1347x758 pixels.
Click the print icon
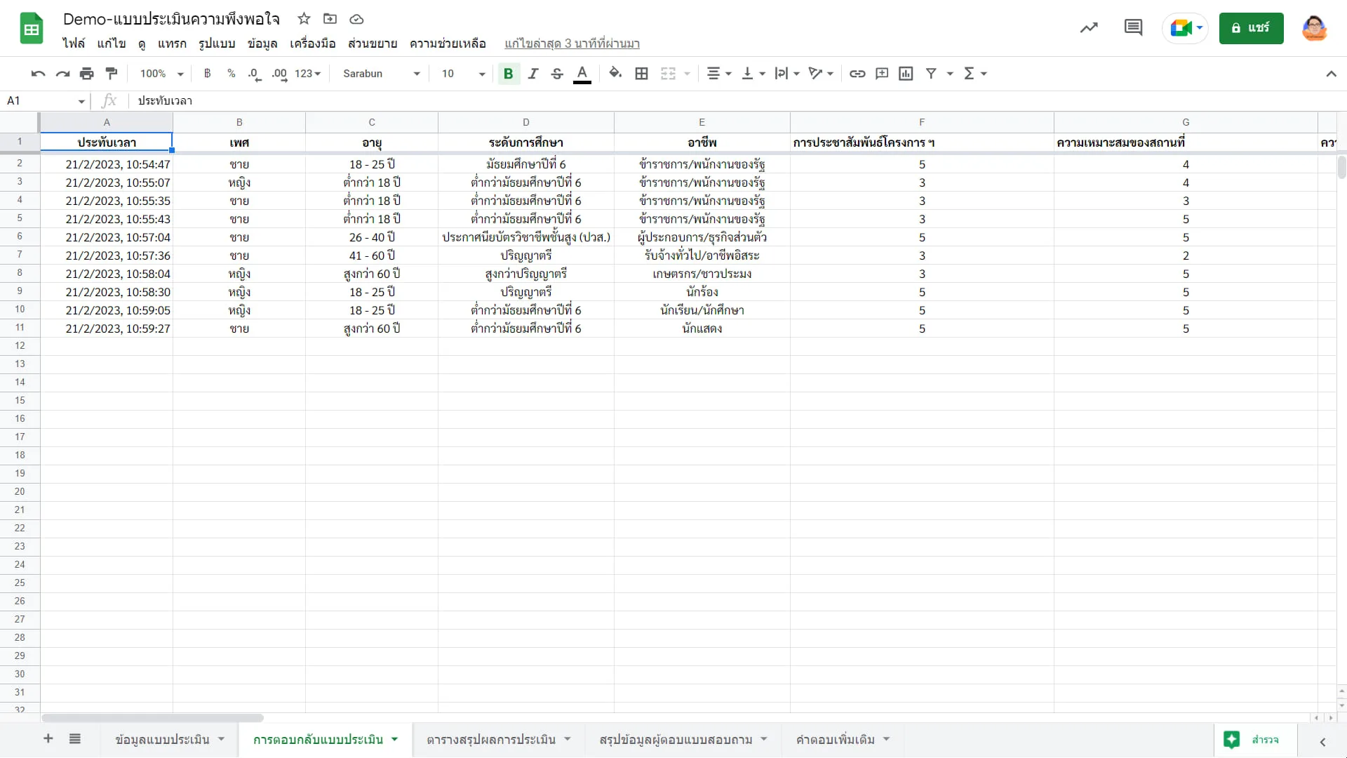[87, 74]
